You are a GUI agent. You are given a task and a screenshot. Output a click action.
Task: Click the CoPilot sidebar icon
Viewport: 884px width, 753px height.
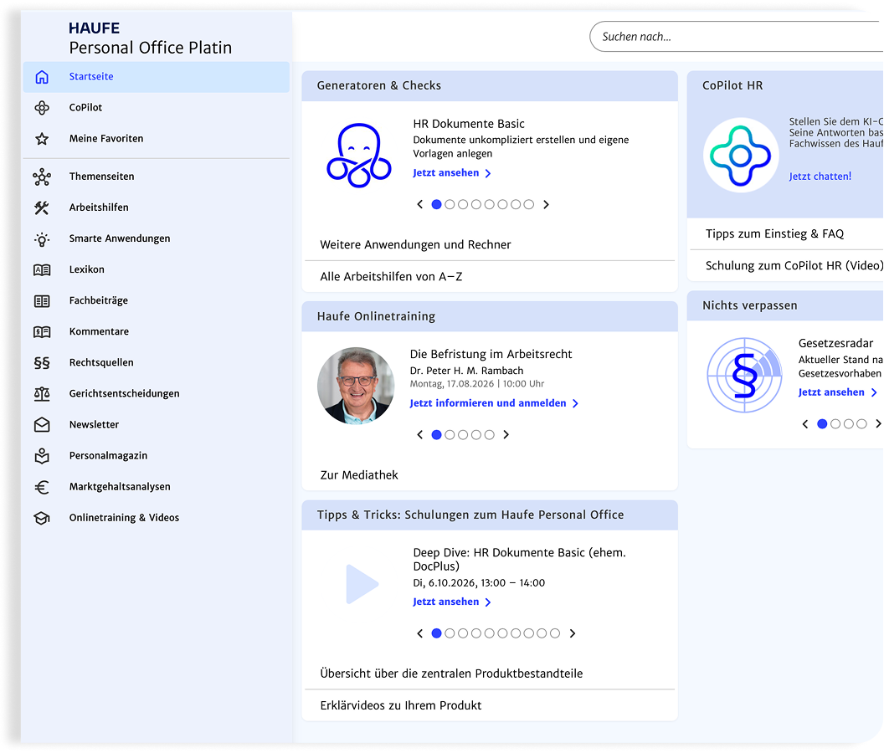42,108
